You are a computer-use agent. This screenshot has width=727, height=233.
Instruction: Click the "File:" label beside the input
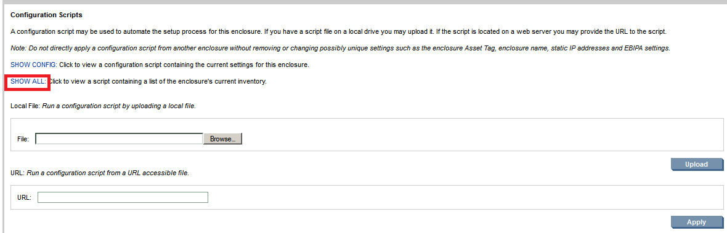tap(23, 139)
